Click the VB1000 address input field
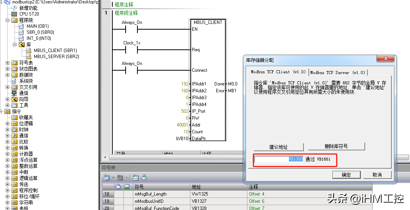The height and width of the screenshot is (210, 410). coord(279,159)
